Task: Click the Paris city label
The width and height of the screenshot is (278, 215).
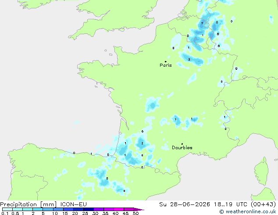Action: point(166,65)
